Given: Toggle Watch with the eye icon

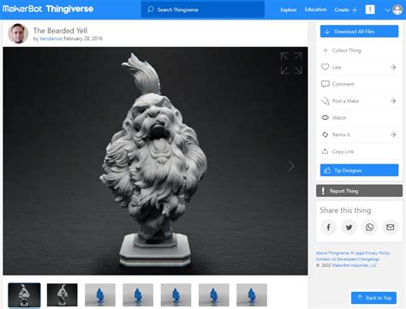Looking at the screenshot, I should pos(325,117).
